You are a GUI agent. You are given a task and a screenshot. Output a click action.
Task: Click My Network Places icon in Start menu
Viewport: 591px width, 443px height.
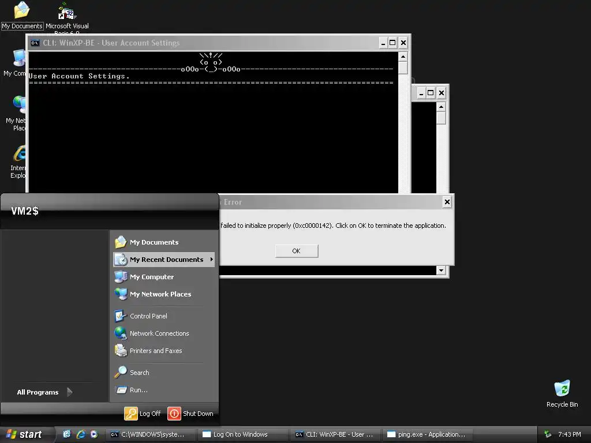[x=121, y=294]
